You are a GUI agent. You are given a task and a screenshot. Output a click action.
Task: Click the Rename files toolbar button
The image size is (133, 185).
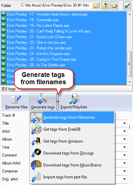(x=16, y=102)
